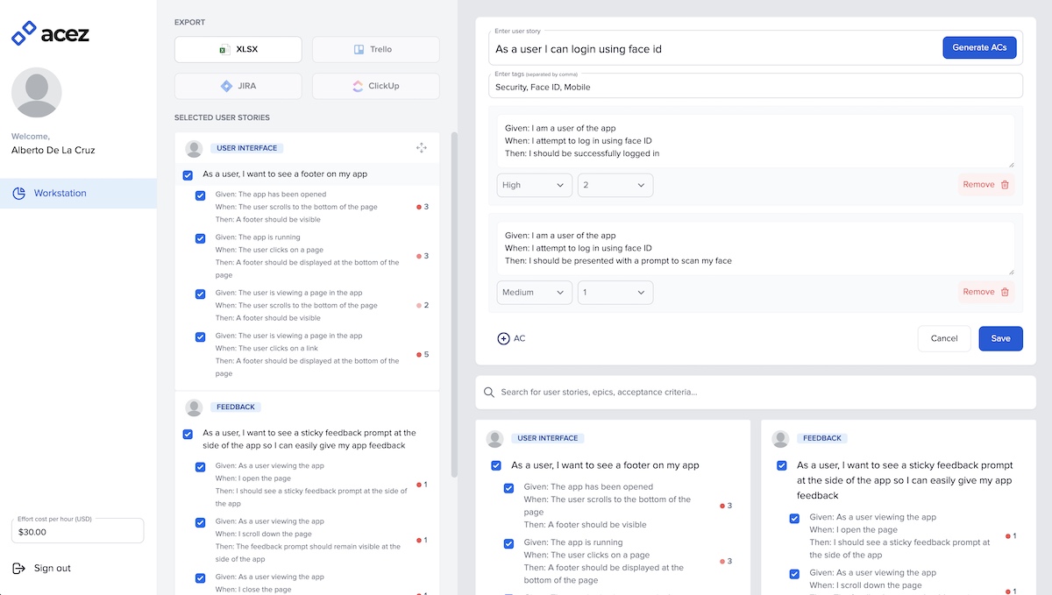Image resolution: width=1052 pixels, height=595 pixels.
Task: Uncheck the sticky feedback prompt story
Action: click(x=188, y=433)
